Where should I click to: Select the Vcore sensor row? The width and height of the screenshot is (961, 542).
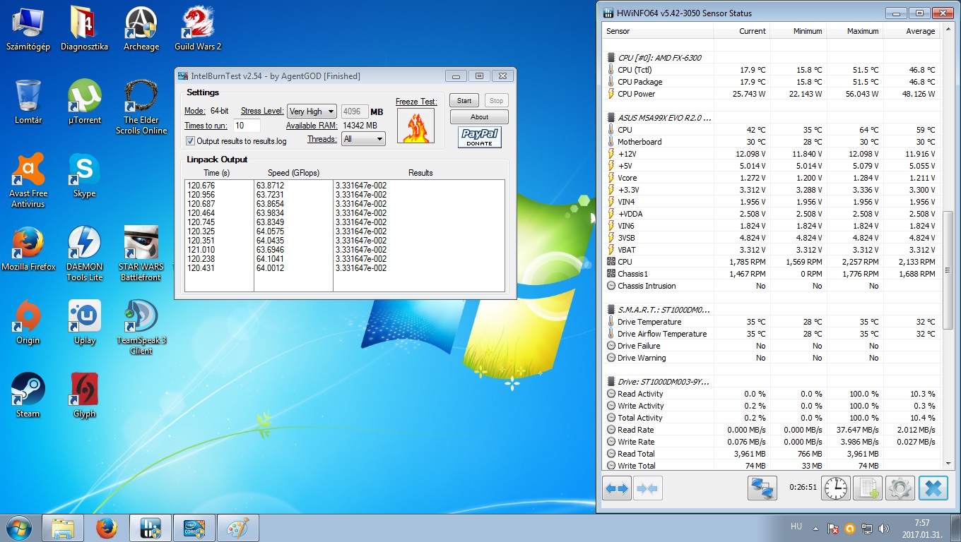(x=772, y=178)
